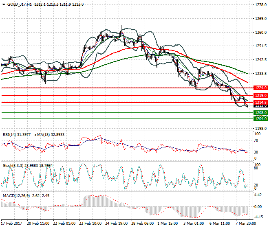This screenshot has width=269, height=228.
Task: Select the 4.42 MACD scale value
Action: pos(258,195)
